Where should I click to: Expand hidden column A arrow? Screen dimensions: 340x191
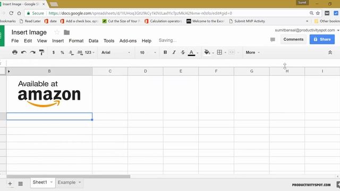pos(8,71)
